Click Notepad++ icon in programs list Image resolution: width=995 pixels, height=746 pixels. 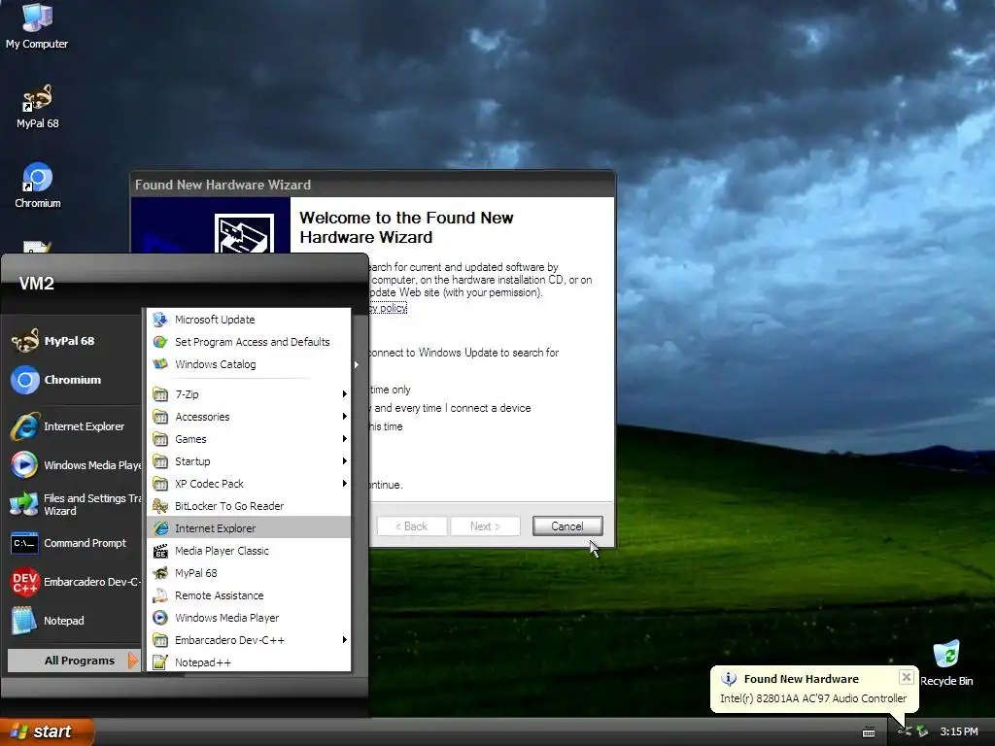coord(160,662)
